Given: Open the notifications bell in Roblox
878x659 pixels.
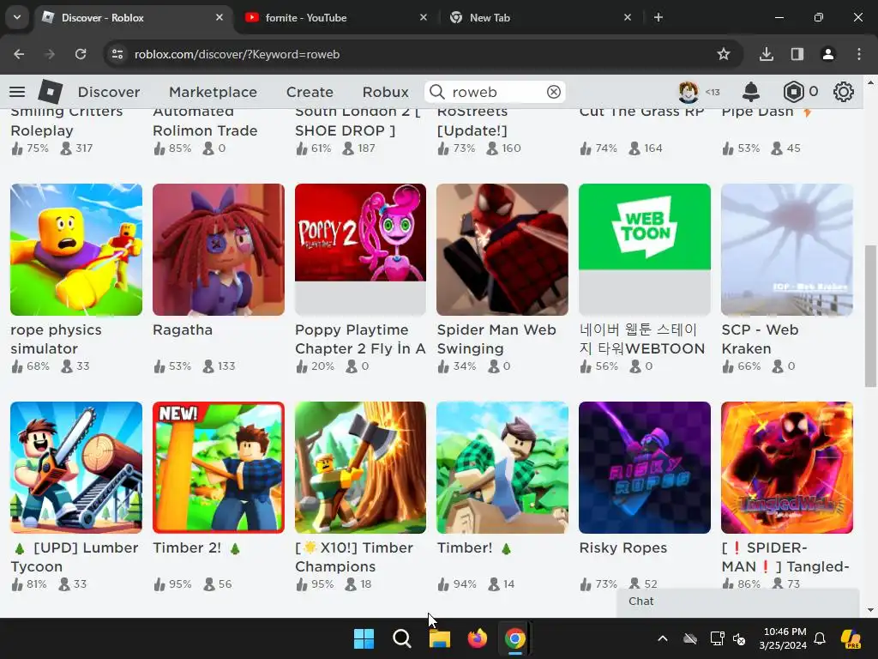Looking at the screenshot, I should click(x=750, y=92).
